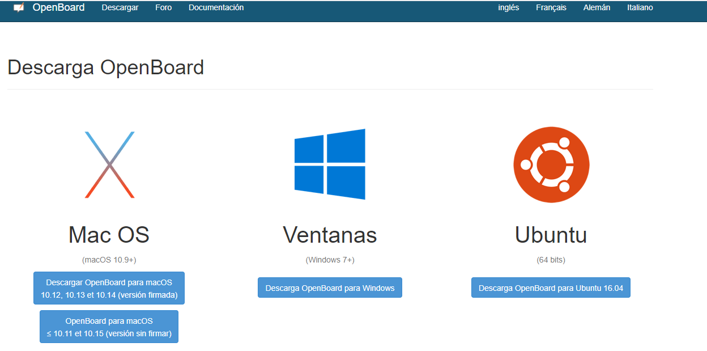Click the Ubuntu heading text
This screenshot has width=707, height=351.
click(x=551, y=234)
